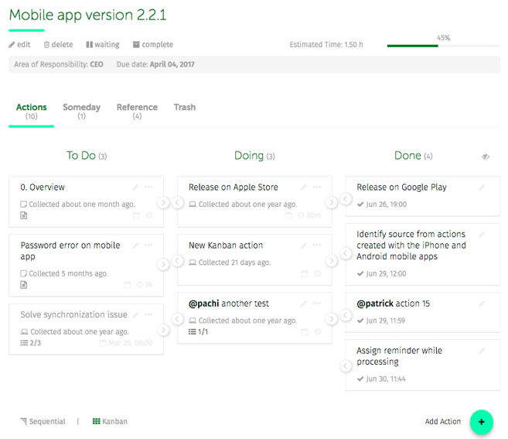Switch to the Someday tab
Image resolution: width=508 pixels, height=439 pixels.
(x=82, y=111)
